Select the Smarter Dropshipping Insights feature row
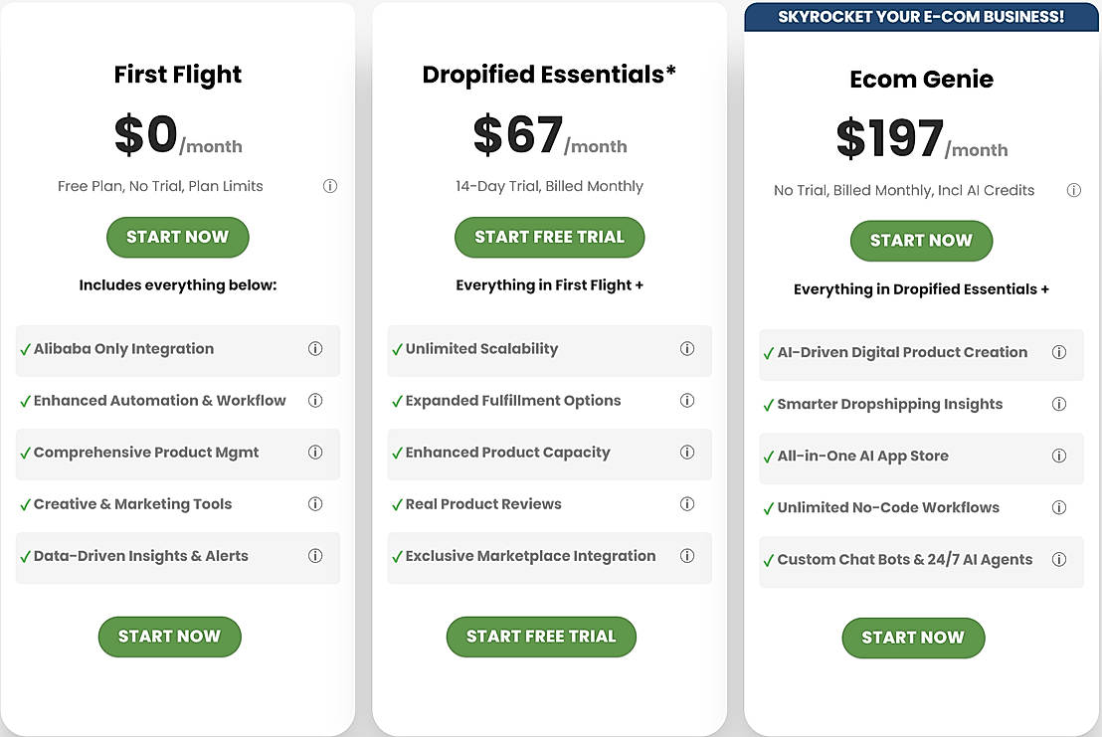 click(x=889, y=404)
